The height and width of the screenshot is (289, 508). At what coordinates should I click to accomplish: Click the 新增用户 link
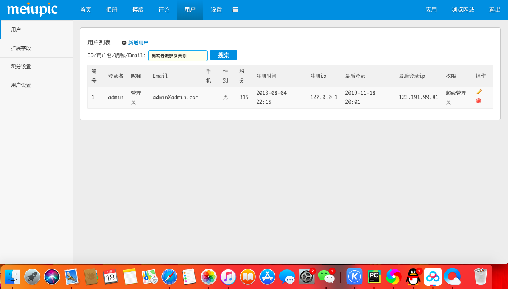138,43
